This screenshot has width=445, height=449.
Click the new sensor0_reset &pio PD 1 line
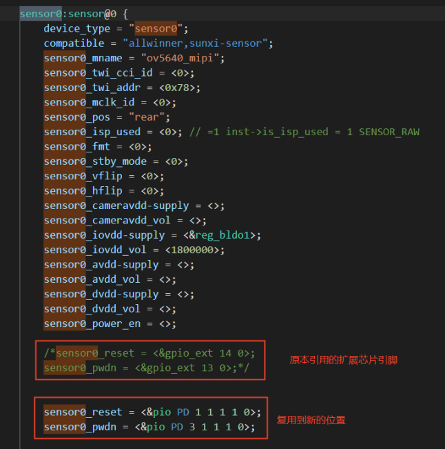click(x=152, y=412)
